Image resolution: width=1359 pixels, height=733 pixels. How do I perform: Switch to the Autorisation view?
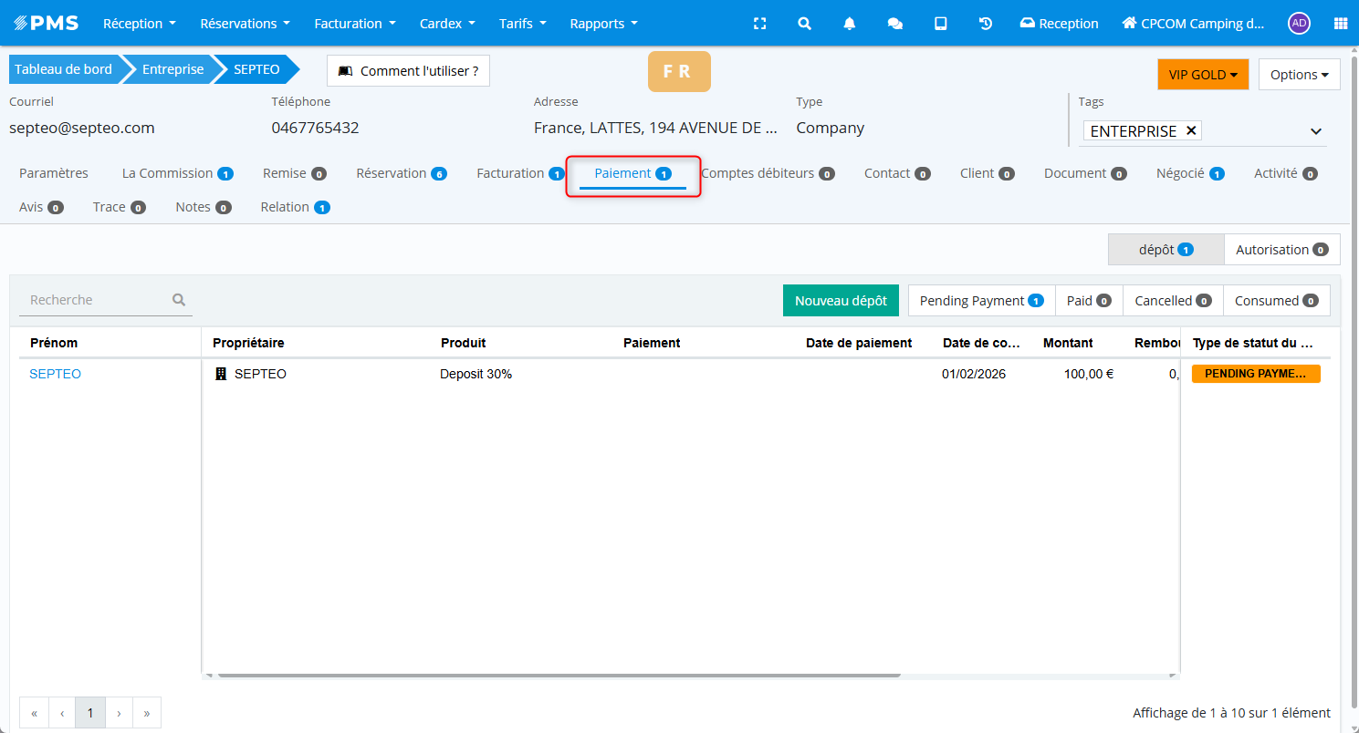pyautogui.click(x=1281, y=250)
